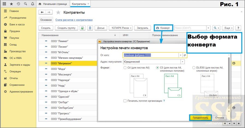Image resolution: width=245 pixels, height=128 pixels.
Task: Open Продажи section in sidebar
Action: [14, 31]
